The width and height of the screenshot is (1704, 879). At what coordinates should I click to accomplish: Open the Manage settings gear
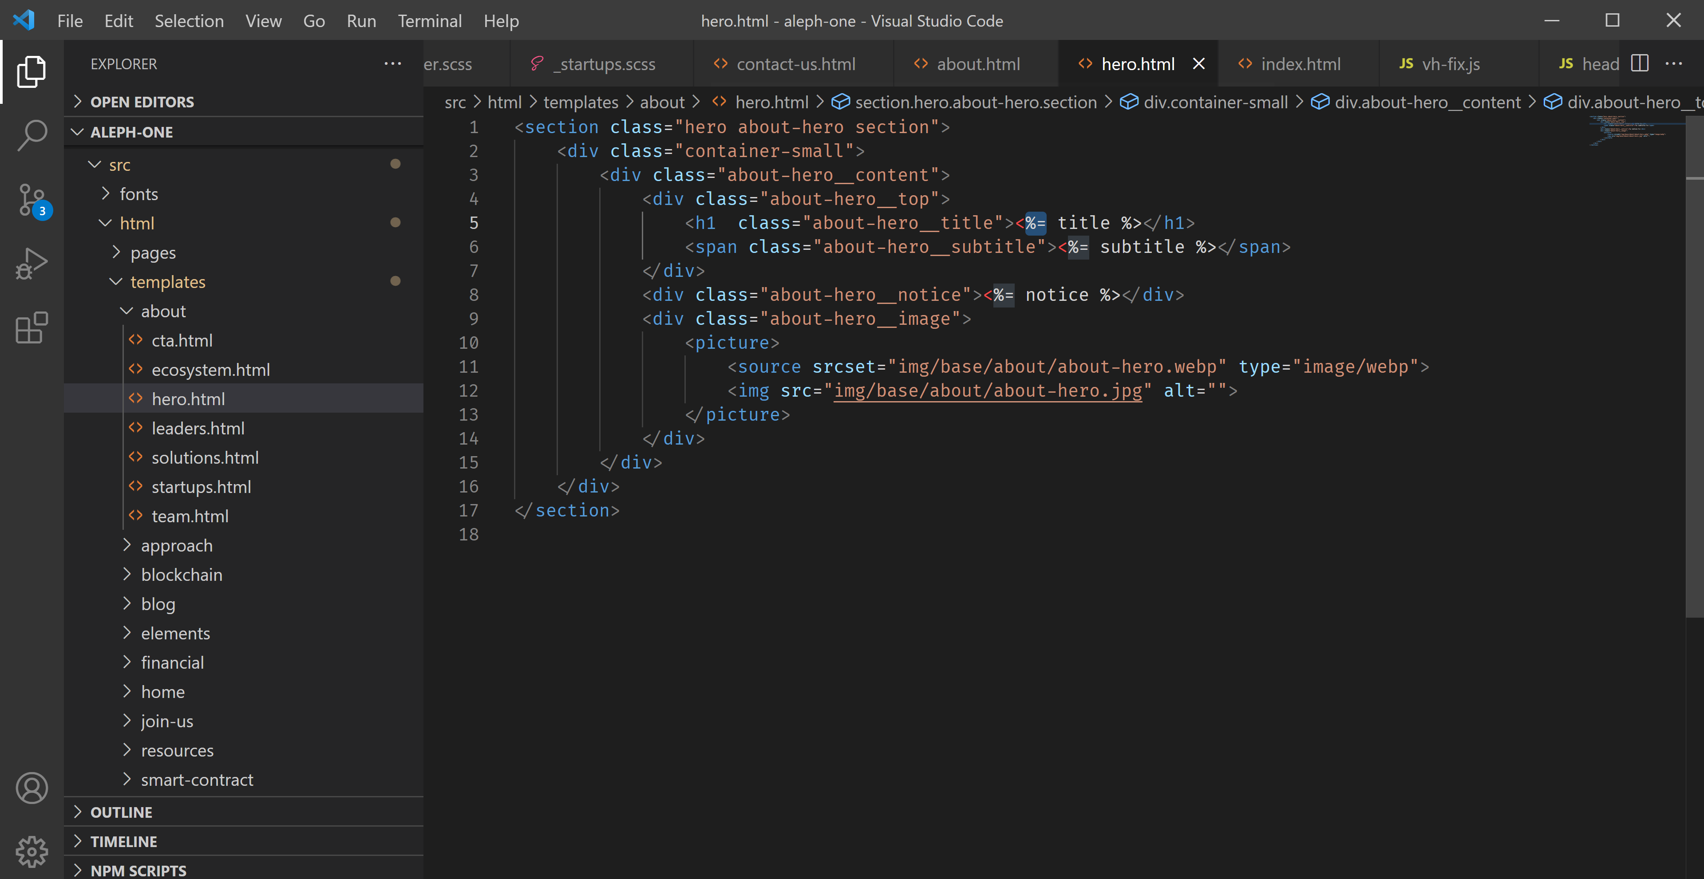[31, 852]
